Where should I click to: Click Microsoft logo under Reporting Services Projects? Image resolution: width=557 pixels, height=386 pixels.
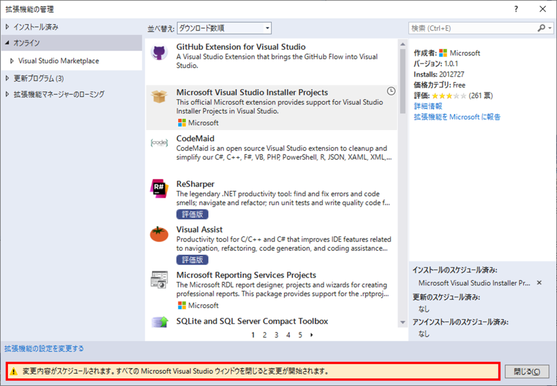click(x=182, y=305)
